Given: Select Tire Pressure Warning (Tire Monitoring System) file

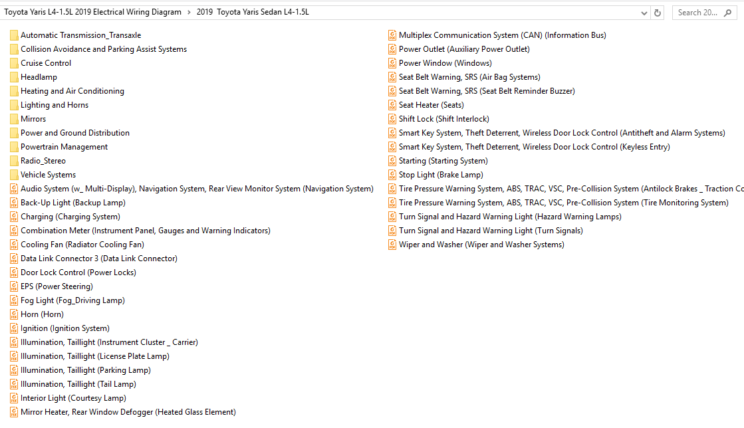Looking at the screenshot, I should pyautogui.click(x=564, y=203).
